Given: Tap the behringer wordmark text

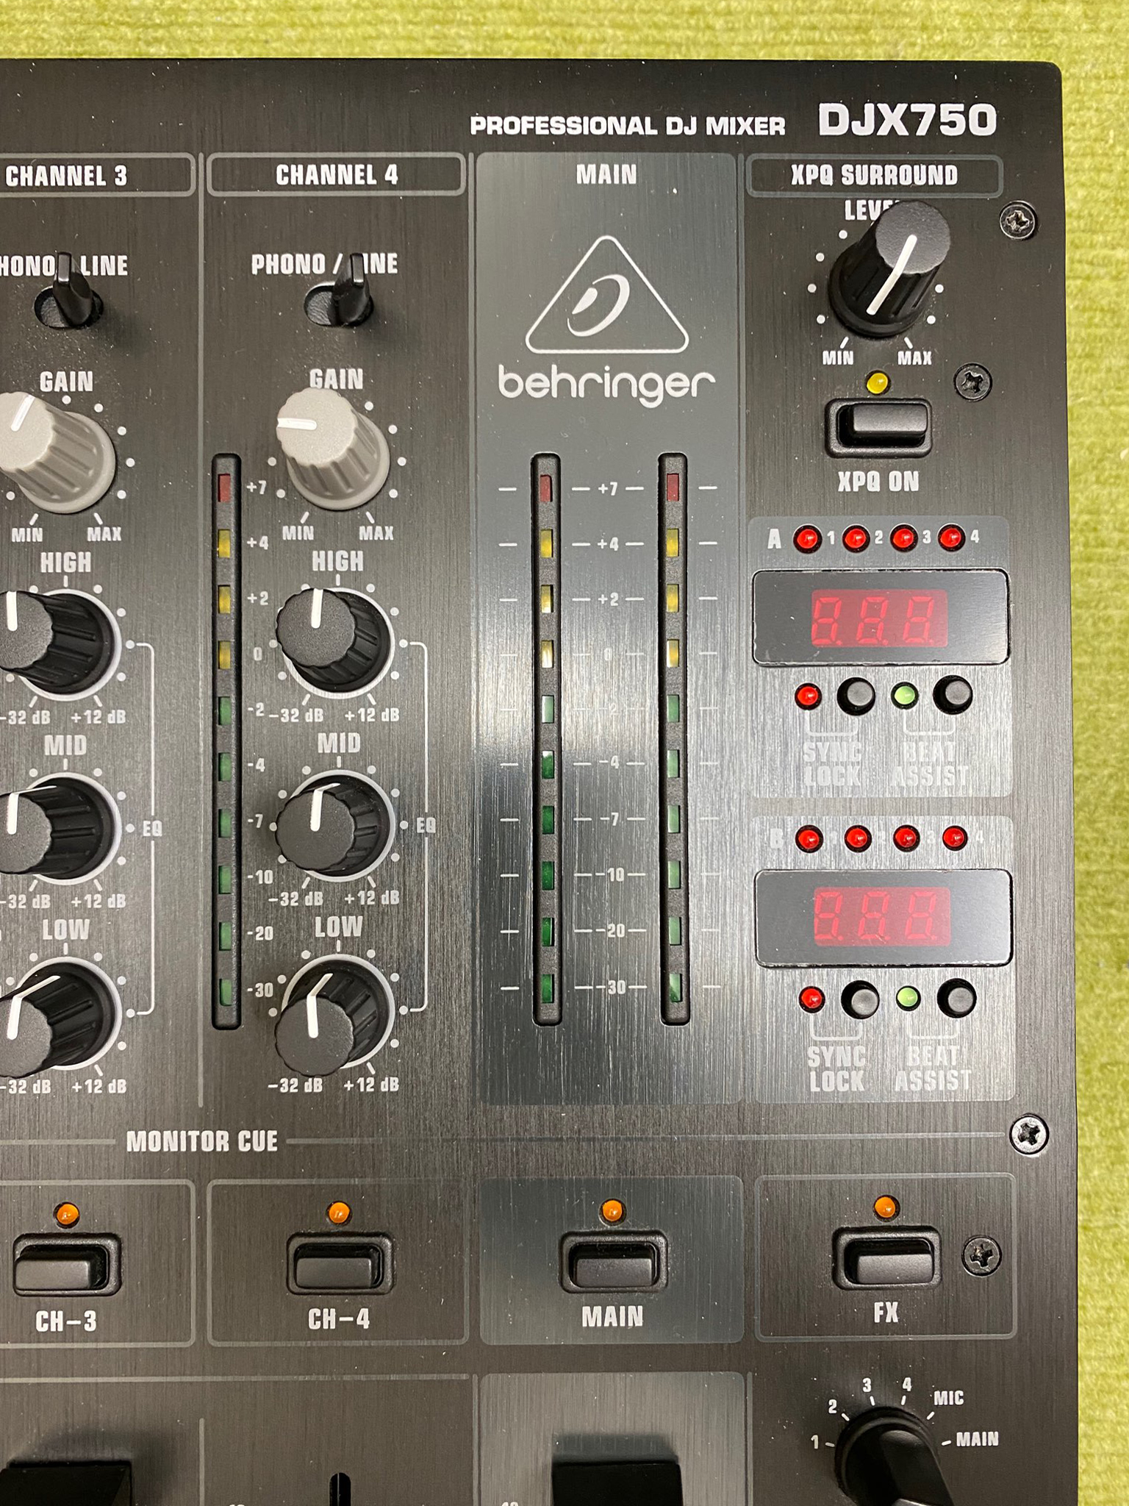Looking at the screenshot, I should (606, 383).
